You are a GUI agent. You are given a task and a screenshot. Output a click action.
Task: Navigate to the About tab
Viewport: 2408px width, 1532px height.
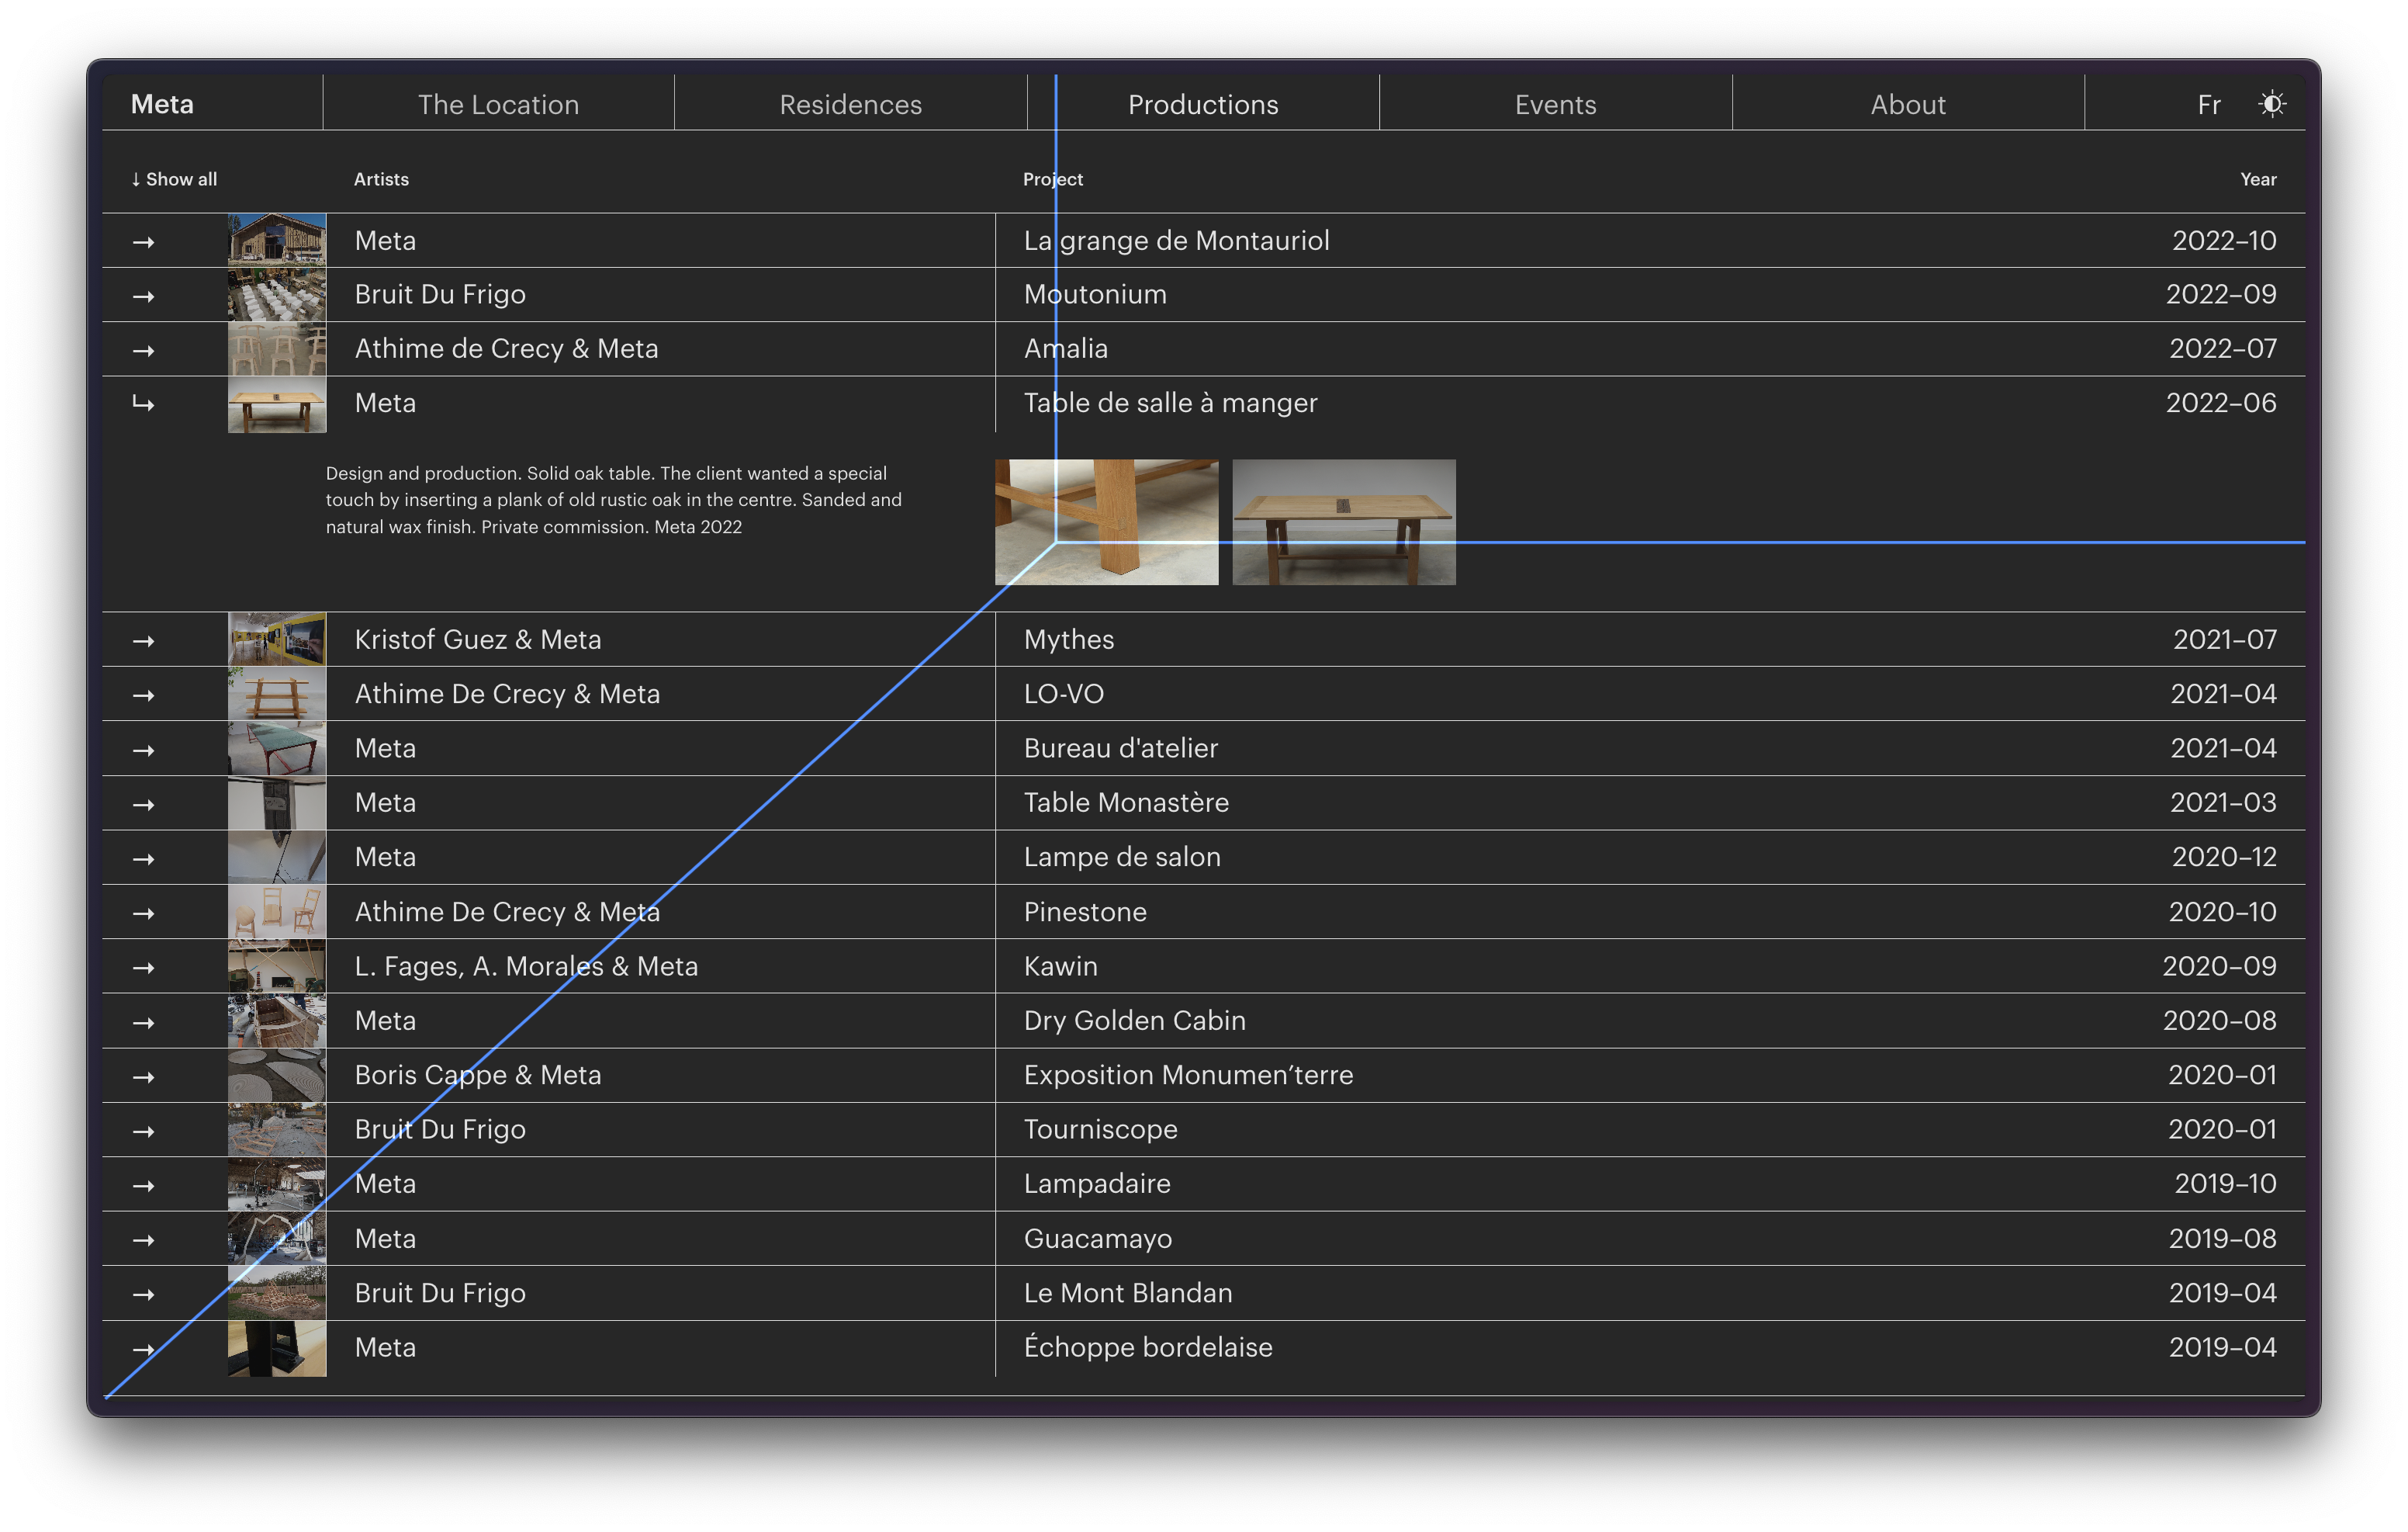pos(1908,104)
